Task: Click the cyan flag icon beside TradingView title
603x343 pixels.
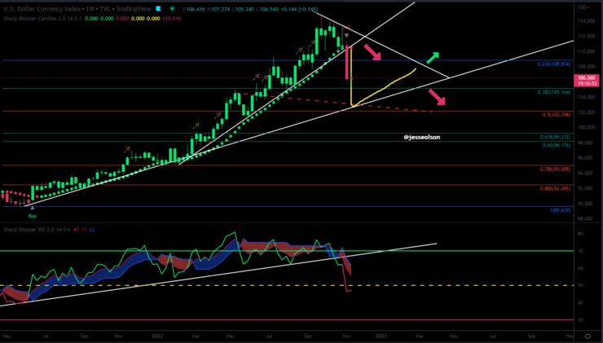Action: [x=159, y=8]
